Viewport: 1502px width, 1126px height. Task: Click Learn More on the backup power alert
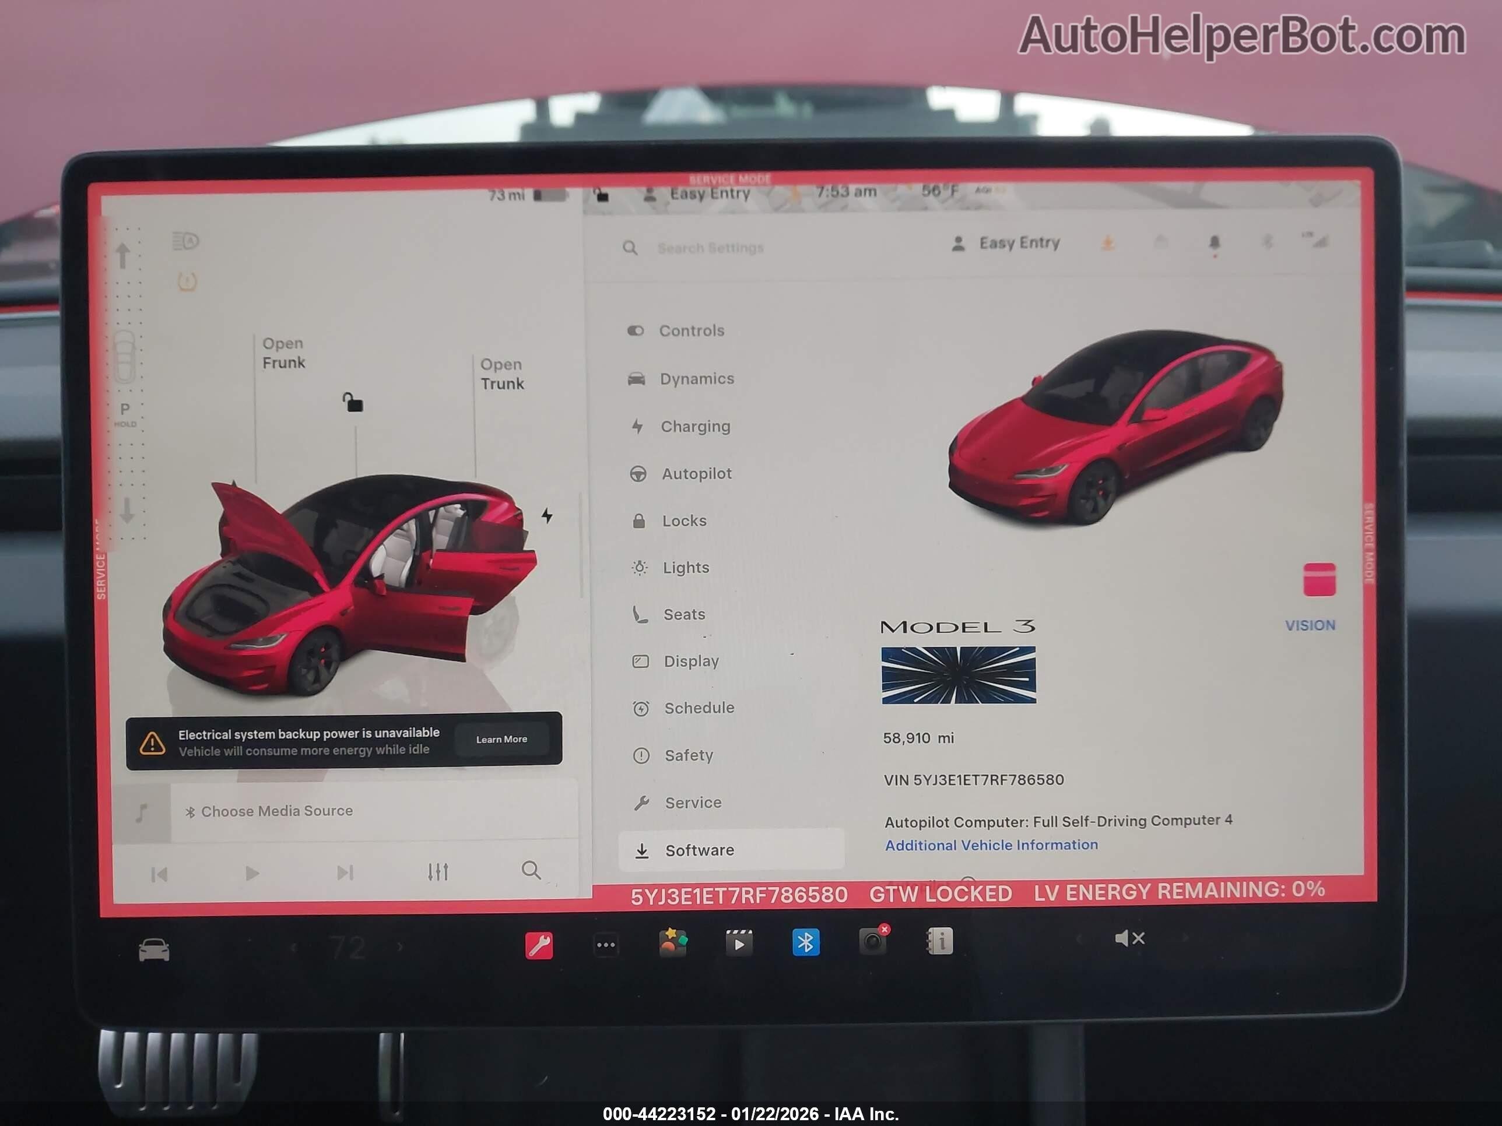[x=502, y=739]
